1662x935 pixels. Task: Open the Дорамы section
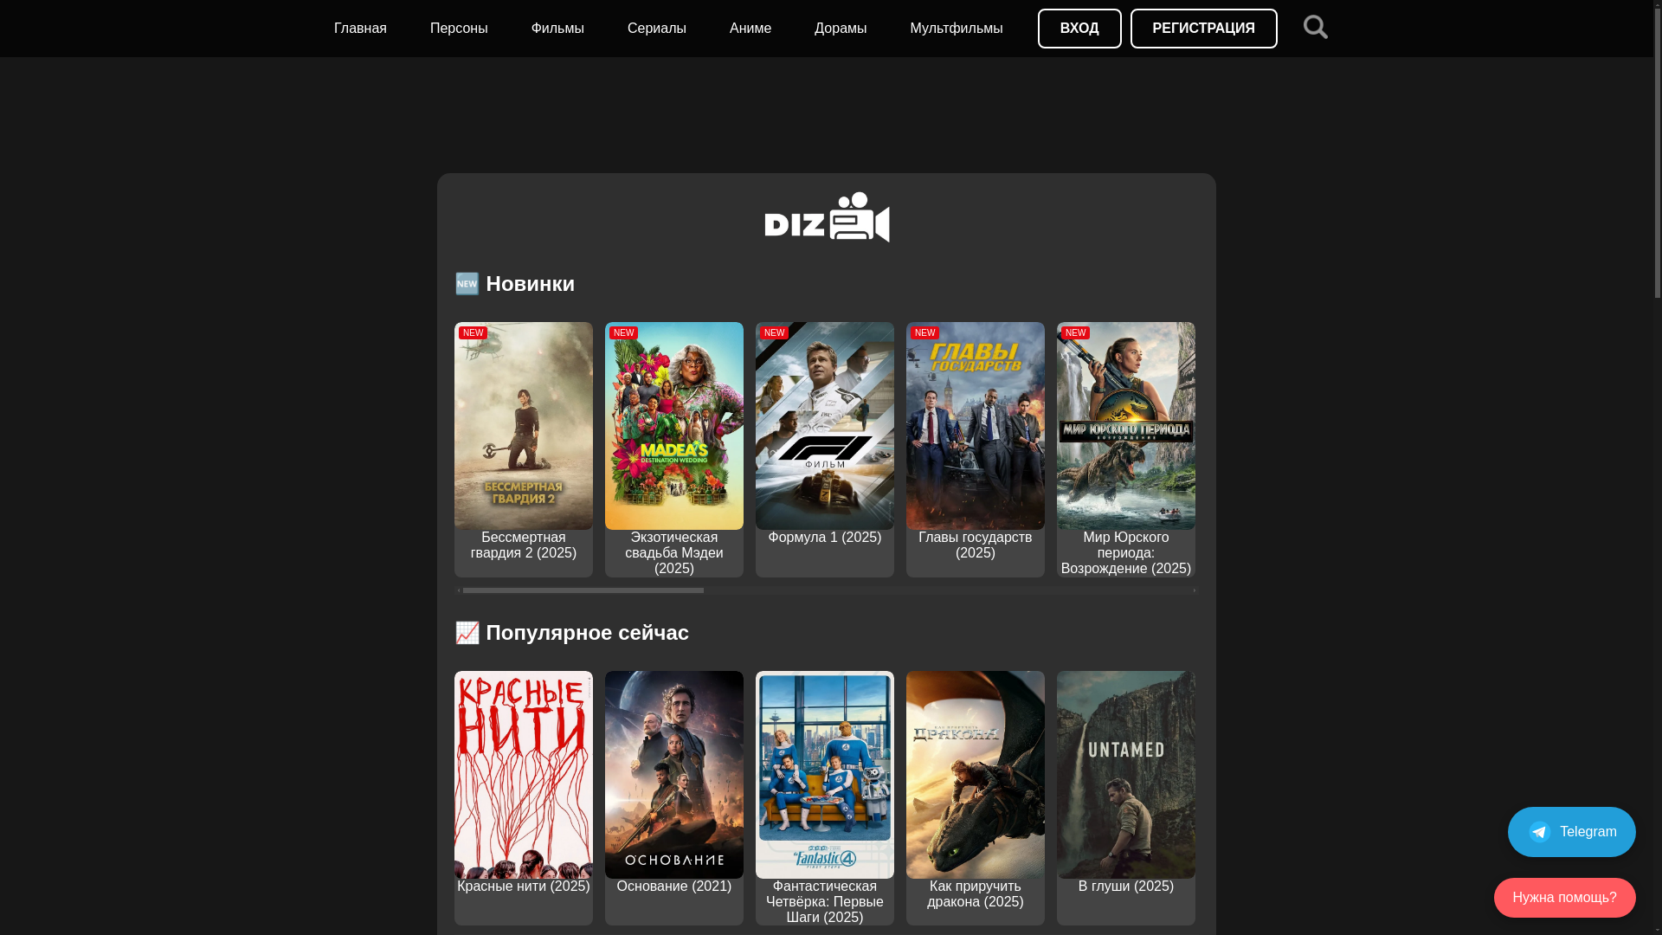841,29
